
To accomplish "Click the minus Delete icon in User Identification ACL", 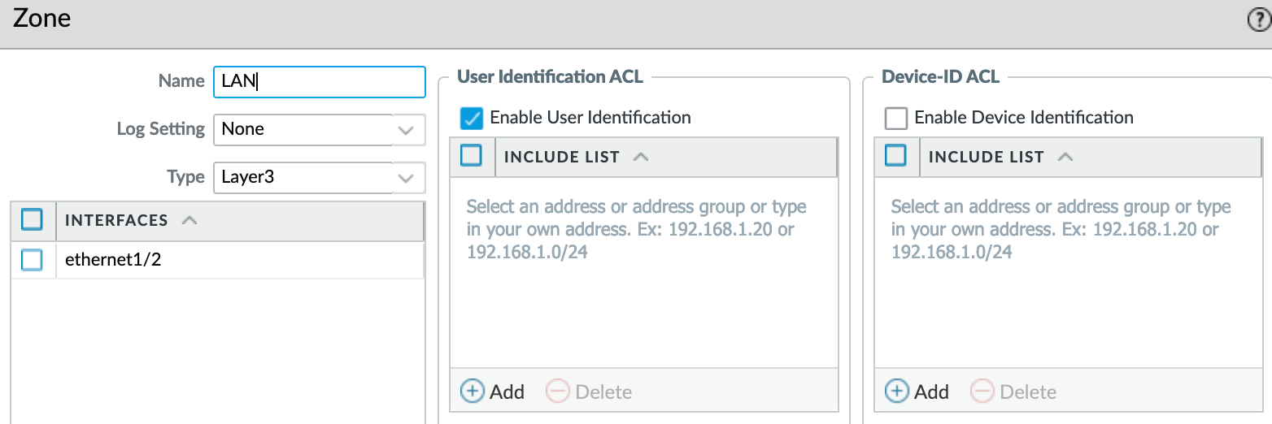I will click(x=558, y=392).
